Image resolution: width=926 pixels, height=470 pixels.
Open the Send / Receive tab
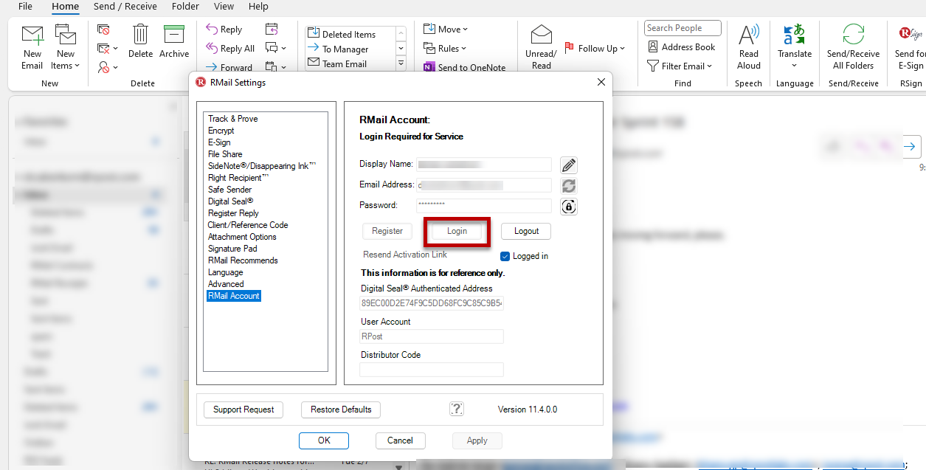[x=125, y=7]
